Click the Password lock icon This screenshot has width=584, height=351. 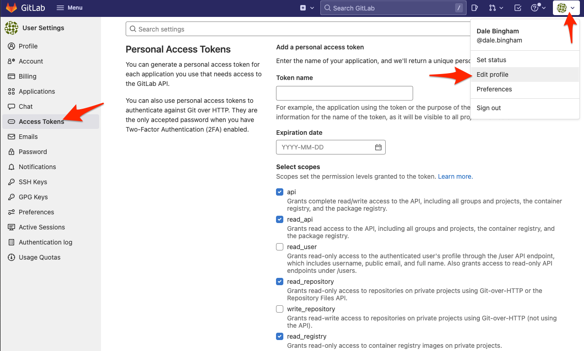point(11,152)
